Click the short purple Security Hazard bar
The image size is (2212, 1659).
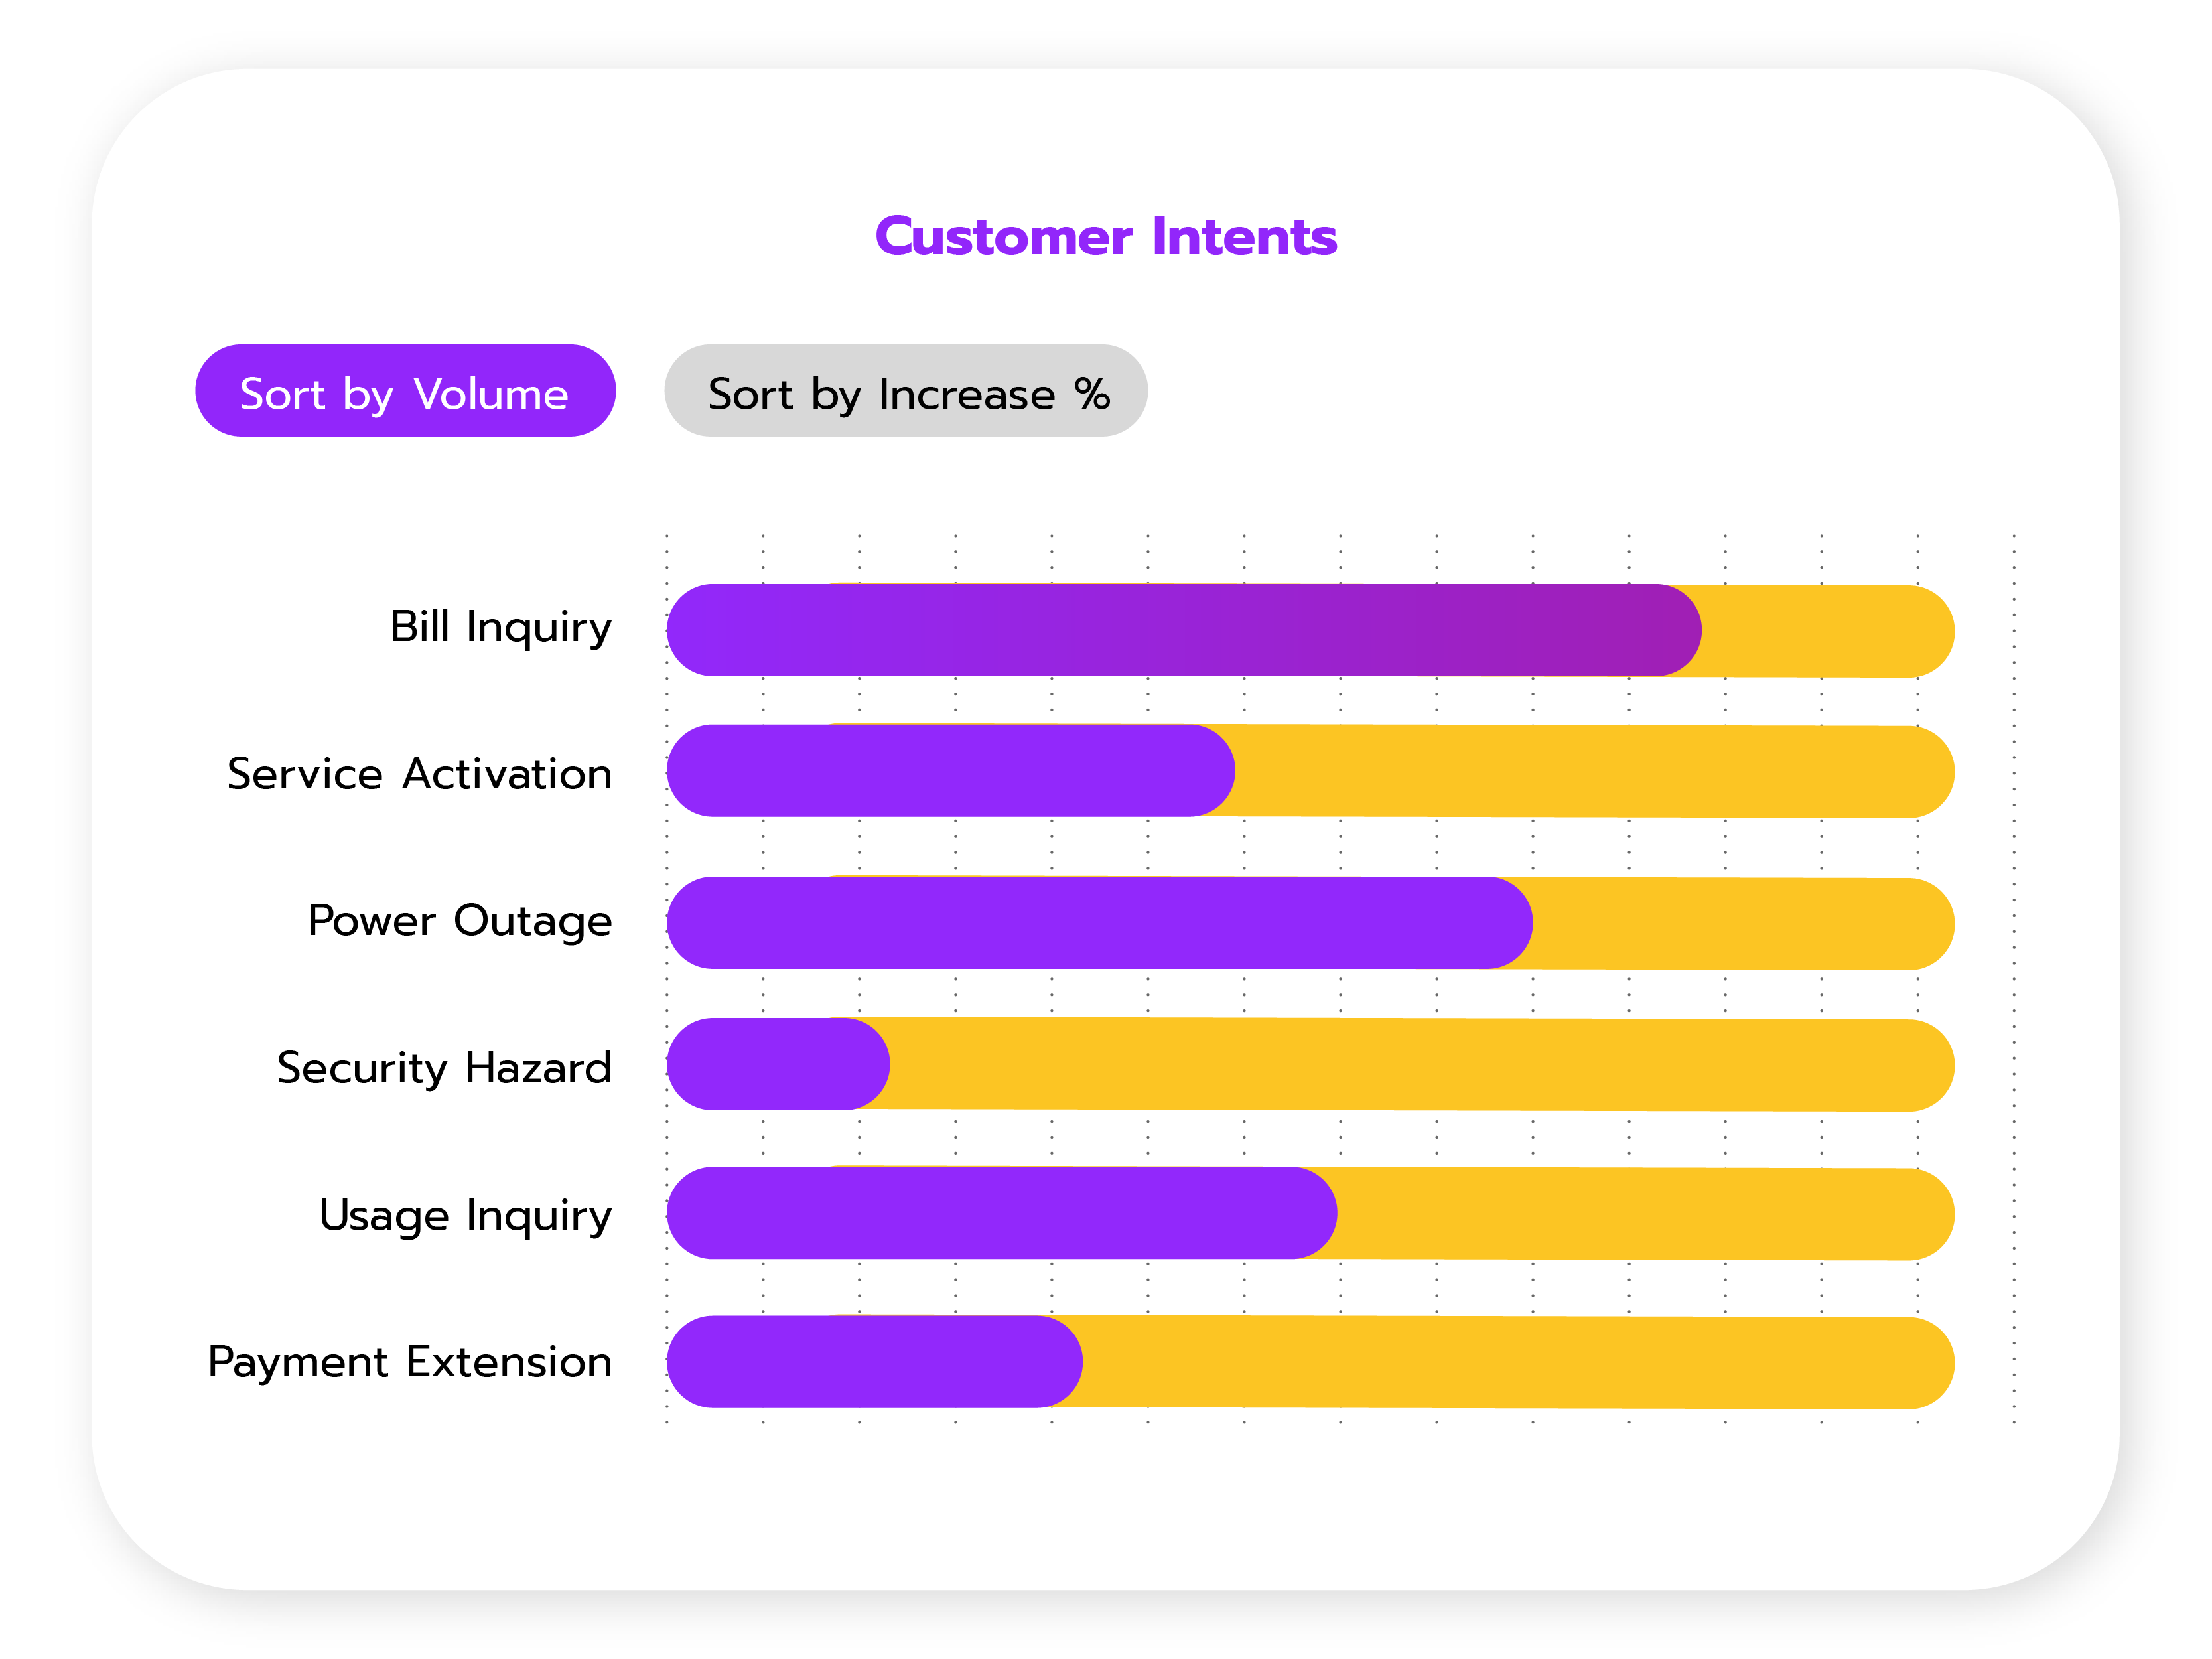tap(778, 1064)
